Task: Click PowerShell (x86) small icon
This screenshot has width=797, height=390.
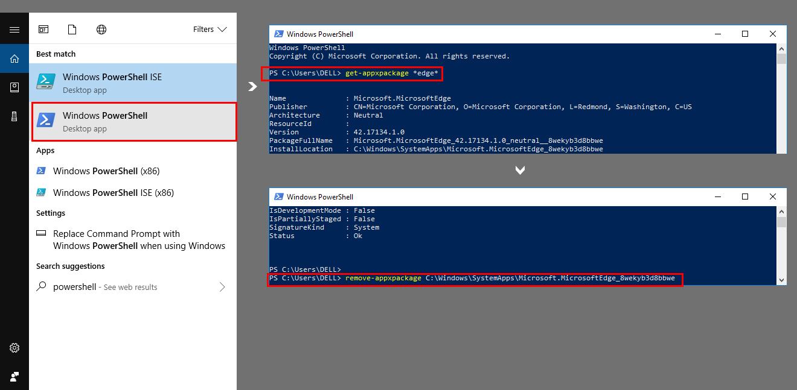Action: point(41,171)
